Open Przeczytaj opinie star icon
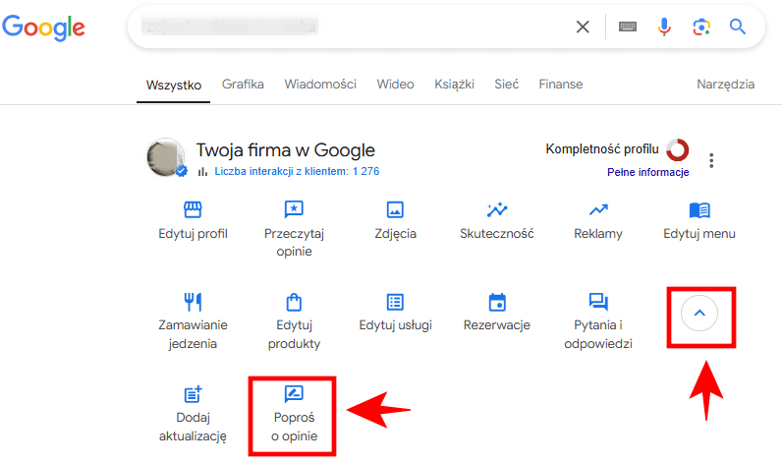Image resolution: width=782 pixels, height=463 pixels. point(294,209)
